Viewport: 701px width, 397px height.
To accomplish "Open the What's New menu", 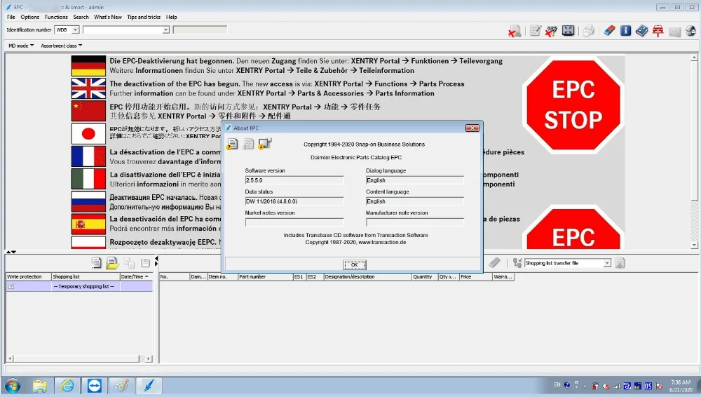I will tap(108, 17).
